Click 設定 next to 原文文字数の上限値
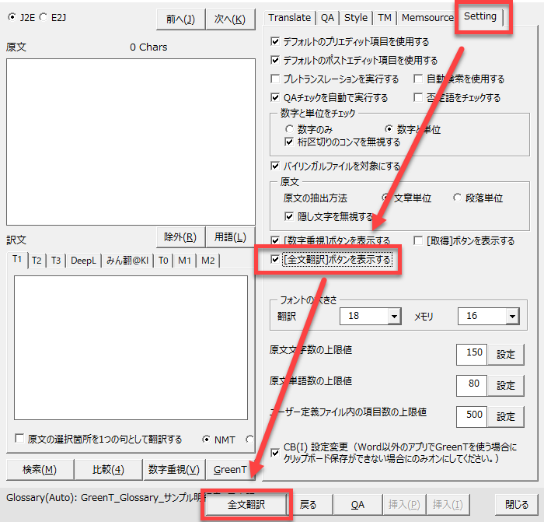The image size is (544, 522). [x=506, y=354]
